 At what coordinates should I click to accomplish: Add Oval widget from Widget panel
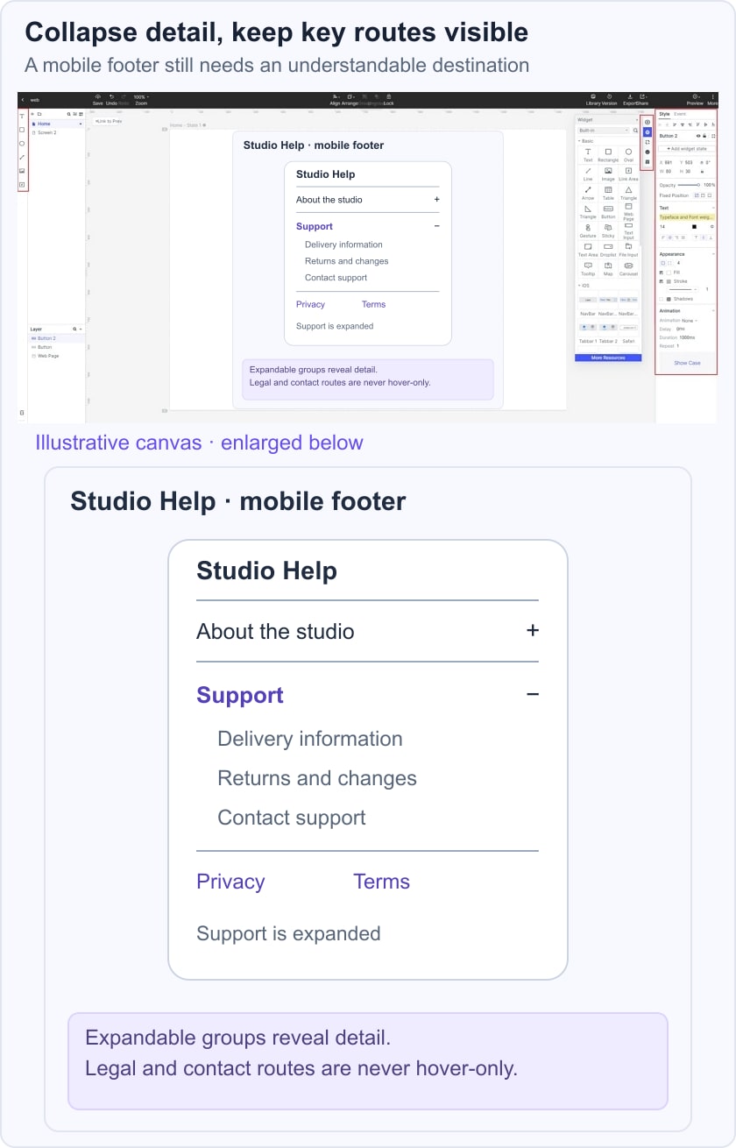[628, 155]
